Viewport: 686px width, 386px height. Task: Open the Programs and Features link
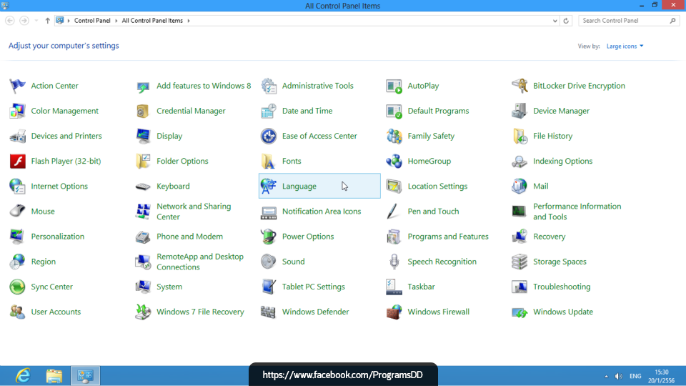point(447,237)
